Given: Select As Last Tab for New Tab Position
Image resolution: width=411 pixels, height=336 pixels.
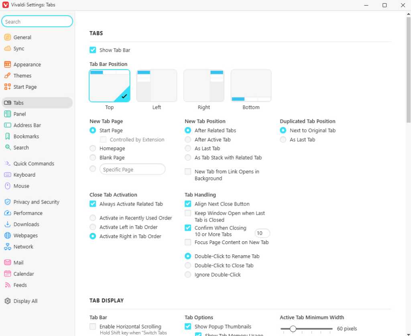Looking at the screenshot, I should coord(188,149).
